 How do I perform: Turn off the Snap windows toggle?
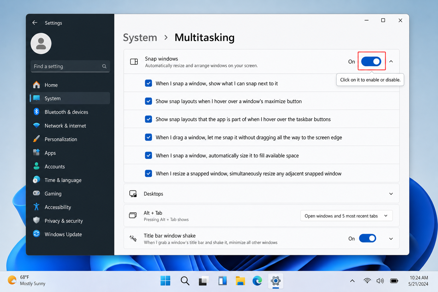pyautogui.click(x=371, y=61)
